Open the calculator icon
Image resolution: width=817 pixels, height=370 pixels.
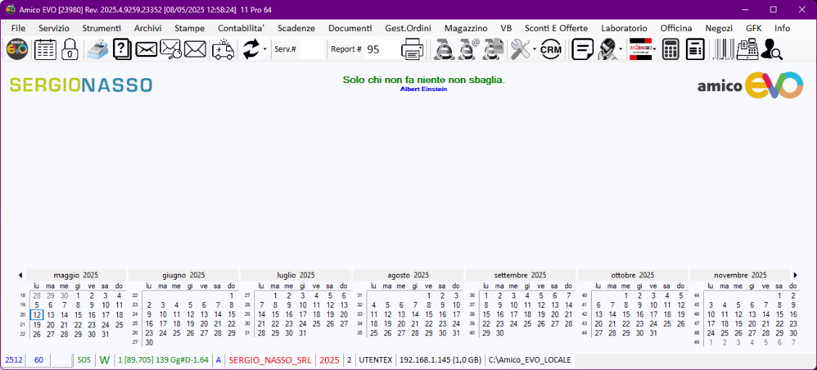click(x=671, y=49)
